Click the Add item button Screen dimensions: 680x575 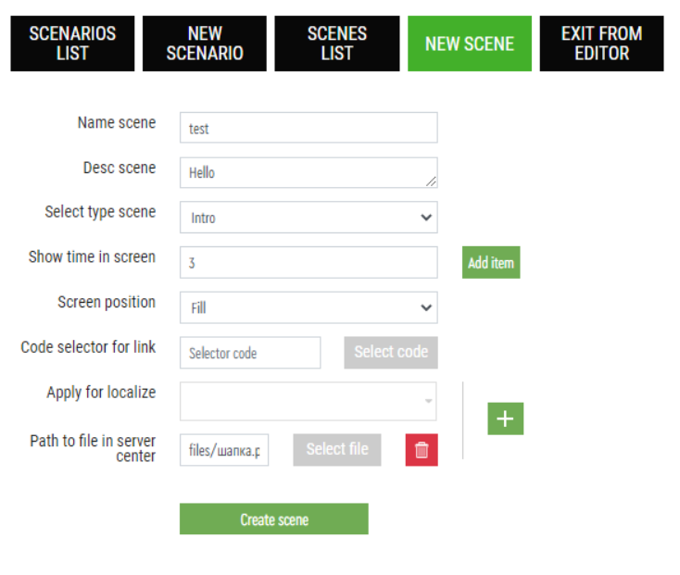[x=491, y=263]
